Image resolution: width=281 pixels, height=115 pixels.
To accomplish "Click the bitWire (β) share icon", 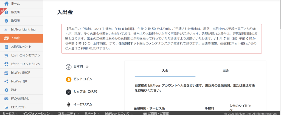I will (7, 81).
